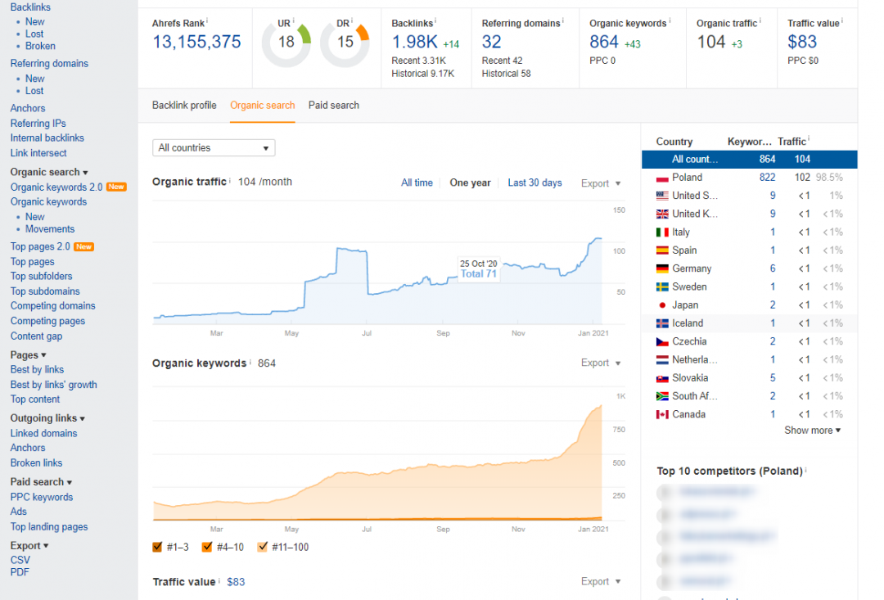Expand country list with Show more
Screen dimensions: 884x600
[x=812, y=431]
